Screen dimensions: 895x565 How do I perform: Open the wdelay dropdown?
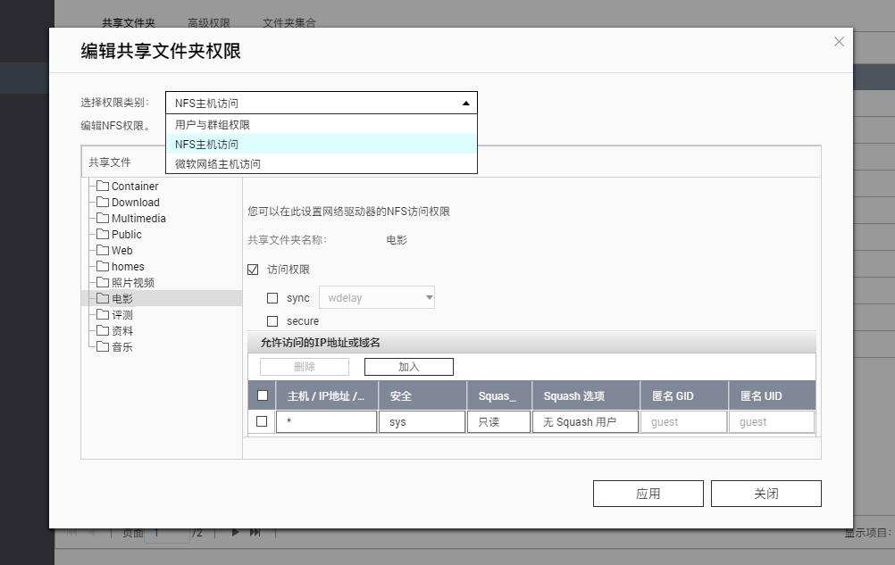coord(429,297)
